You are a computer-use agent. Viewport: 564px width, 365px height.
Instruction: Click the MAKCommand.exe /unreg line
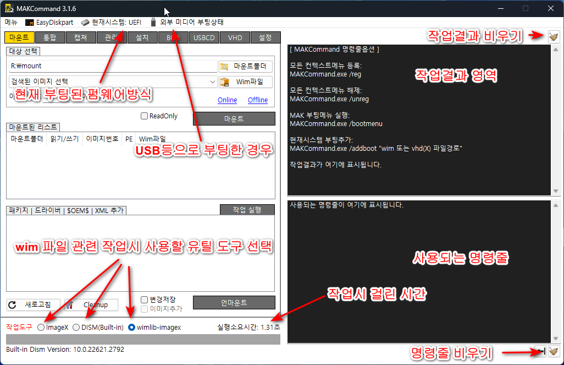329,99
